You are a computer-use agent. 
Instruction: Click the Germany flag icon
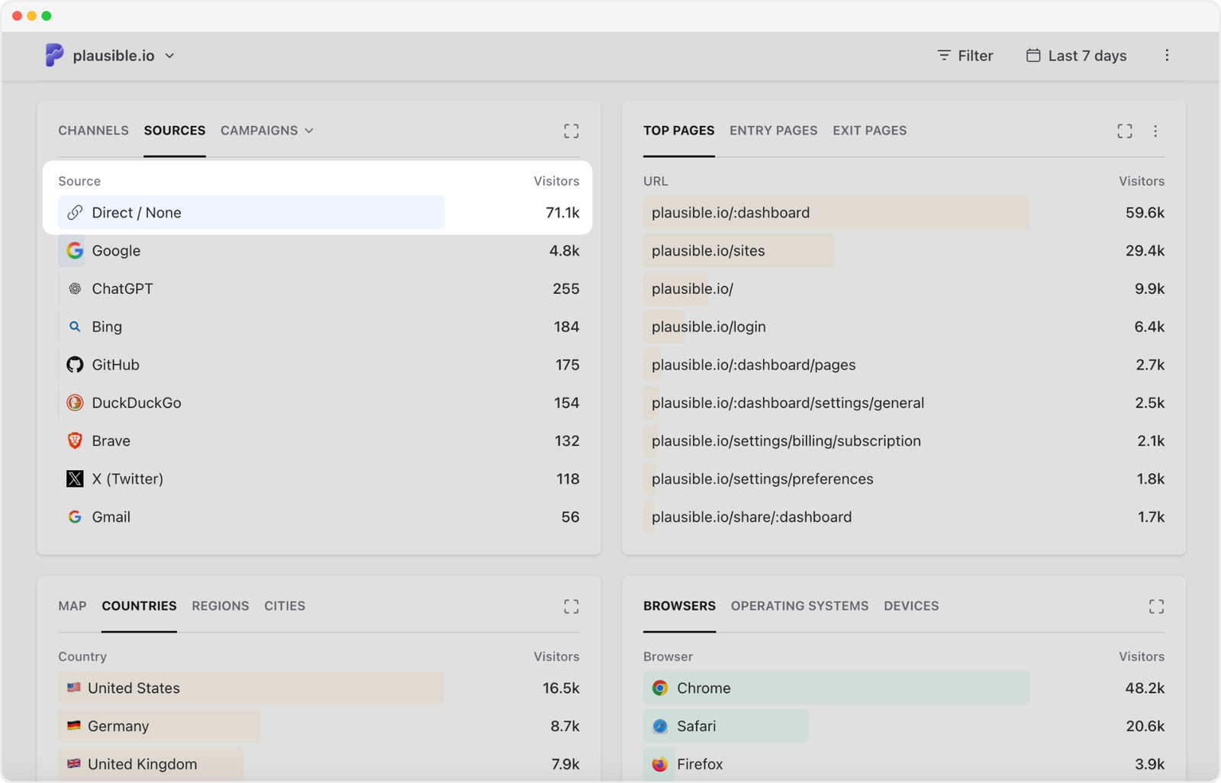click(74, 726)
